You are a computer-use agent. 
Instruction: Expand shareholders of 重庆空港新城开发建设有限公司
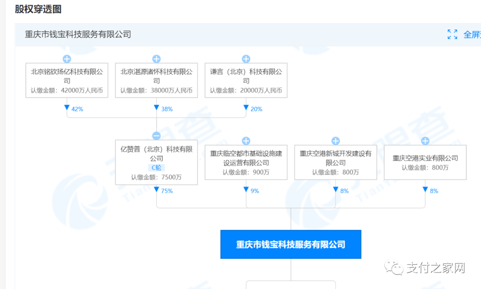point(336,141)
